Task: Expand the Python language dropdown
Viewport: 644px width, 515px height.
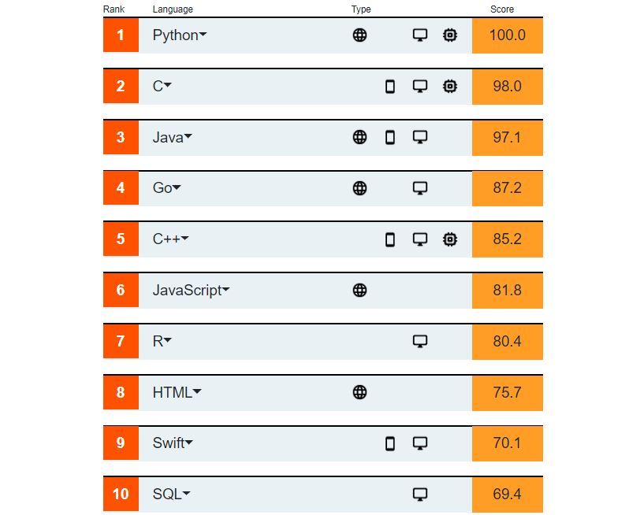Action: point(203,35)
